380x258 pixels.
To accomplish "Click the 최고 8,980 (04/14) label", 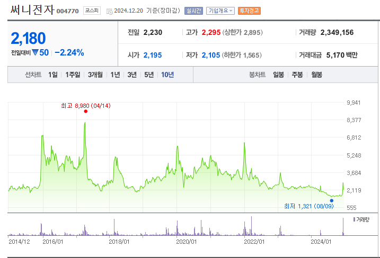I will [86, 106].
